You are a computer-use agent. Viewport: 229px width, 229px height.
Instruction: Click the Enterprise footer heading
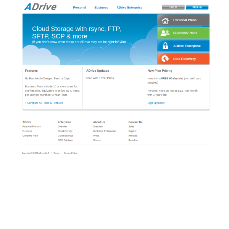coord(65,122)
